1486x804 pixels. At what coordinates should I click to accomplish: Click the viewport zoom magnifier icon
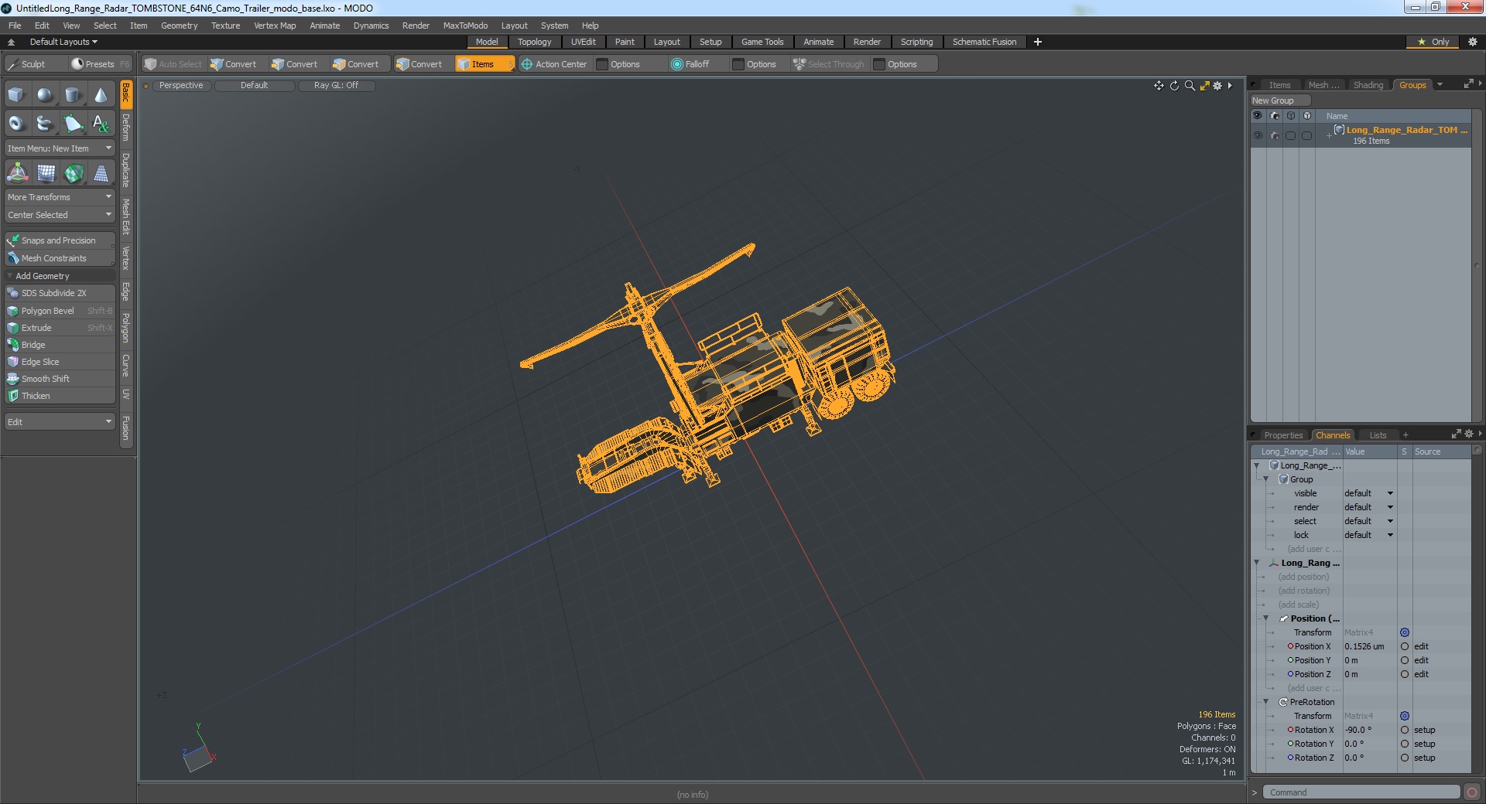1190,86
